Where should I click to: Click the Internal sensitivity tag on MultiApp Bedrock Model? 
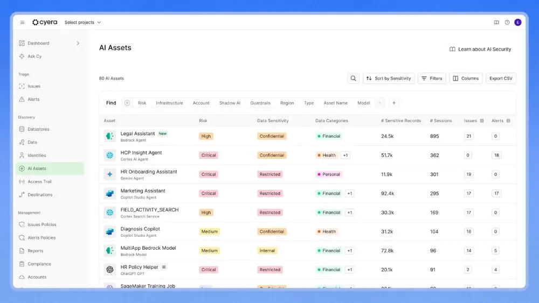[x=267, y=251]
